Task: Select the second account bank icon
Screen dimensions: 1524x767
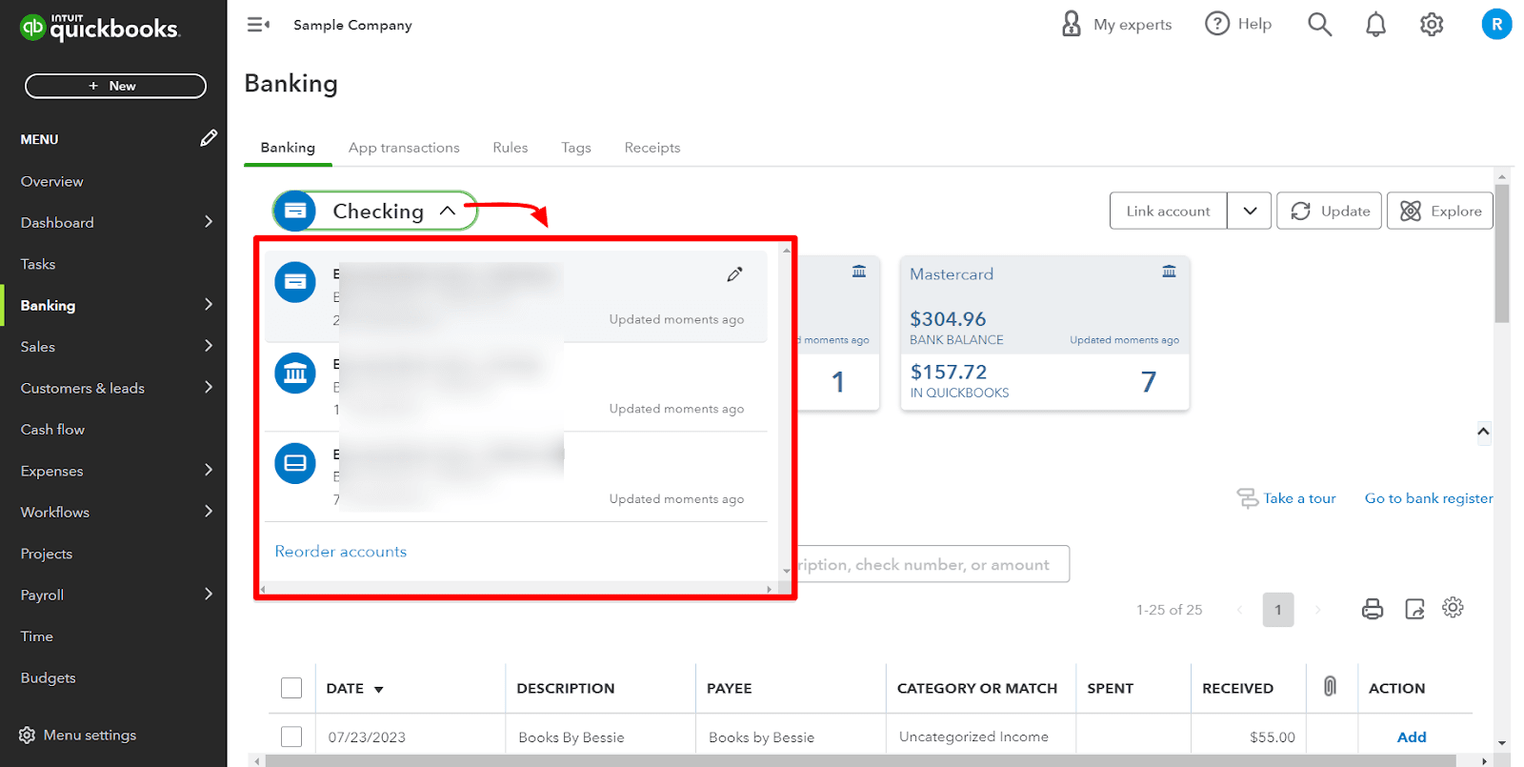Action: [x=295, y=373]
